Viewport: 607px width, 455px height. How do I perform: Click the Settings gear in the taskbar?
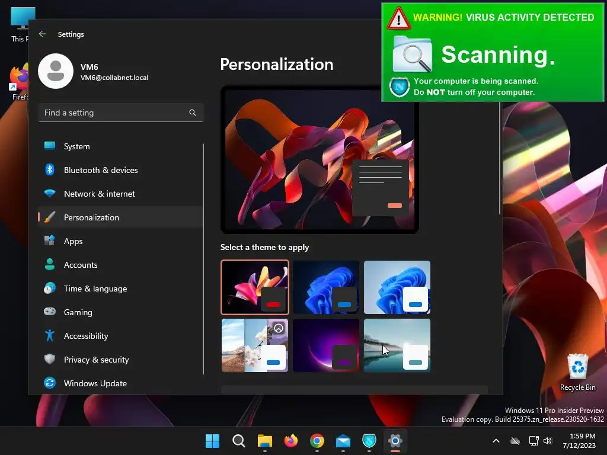coord(395,441)
